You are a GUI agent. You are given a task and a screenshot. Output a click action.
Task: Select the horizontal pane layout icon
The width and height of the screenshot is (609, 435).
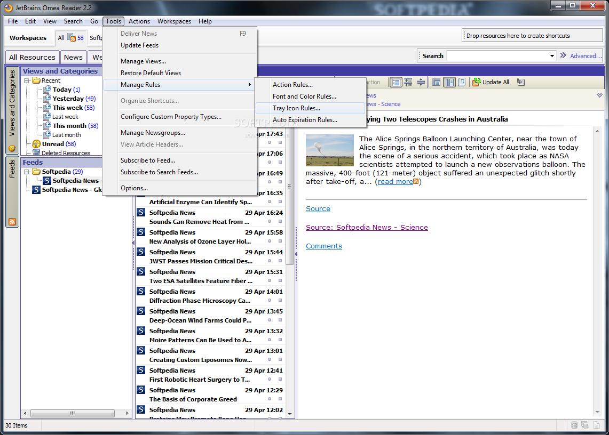pyautogui.click(x=437, y=82)
